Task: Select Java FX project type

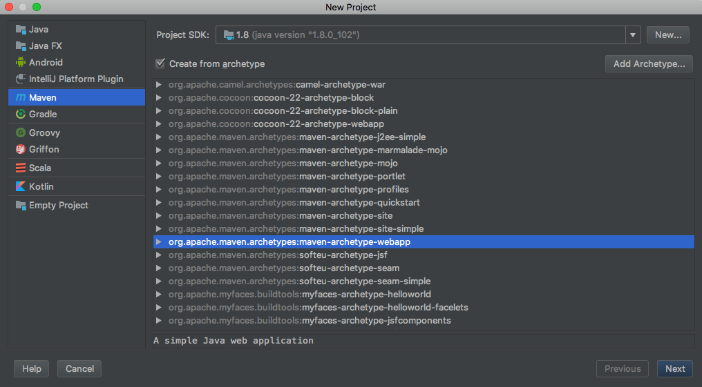Action: pos(77,46)
